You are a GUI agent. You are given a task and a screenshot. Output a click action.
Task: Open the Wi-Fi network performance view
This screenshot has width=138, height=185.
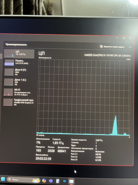(x=18, y=92)
